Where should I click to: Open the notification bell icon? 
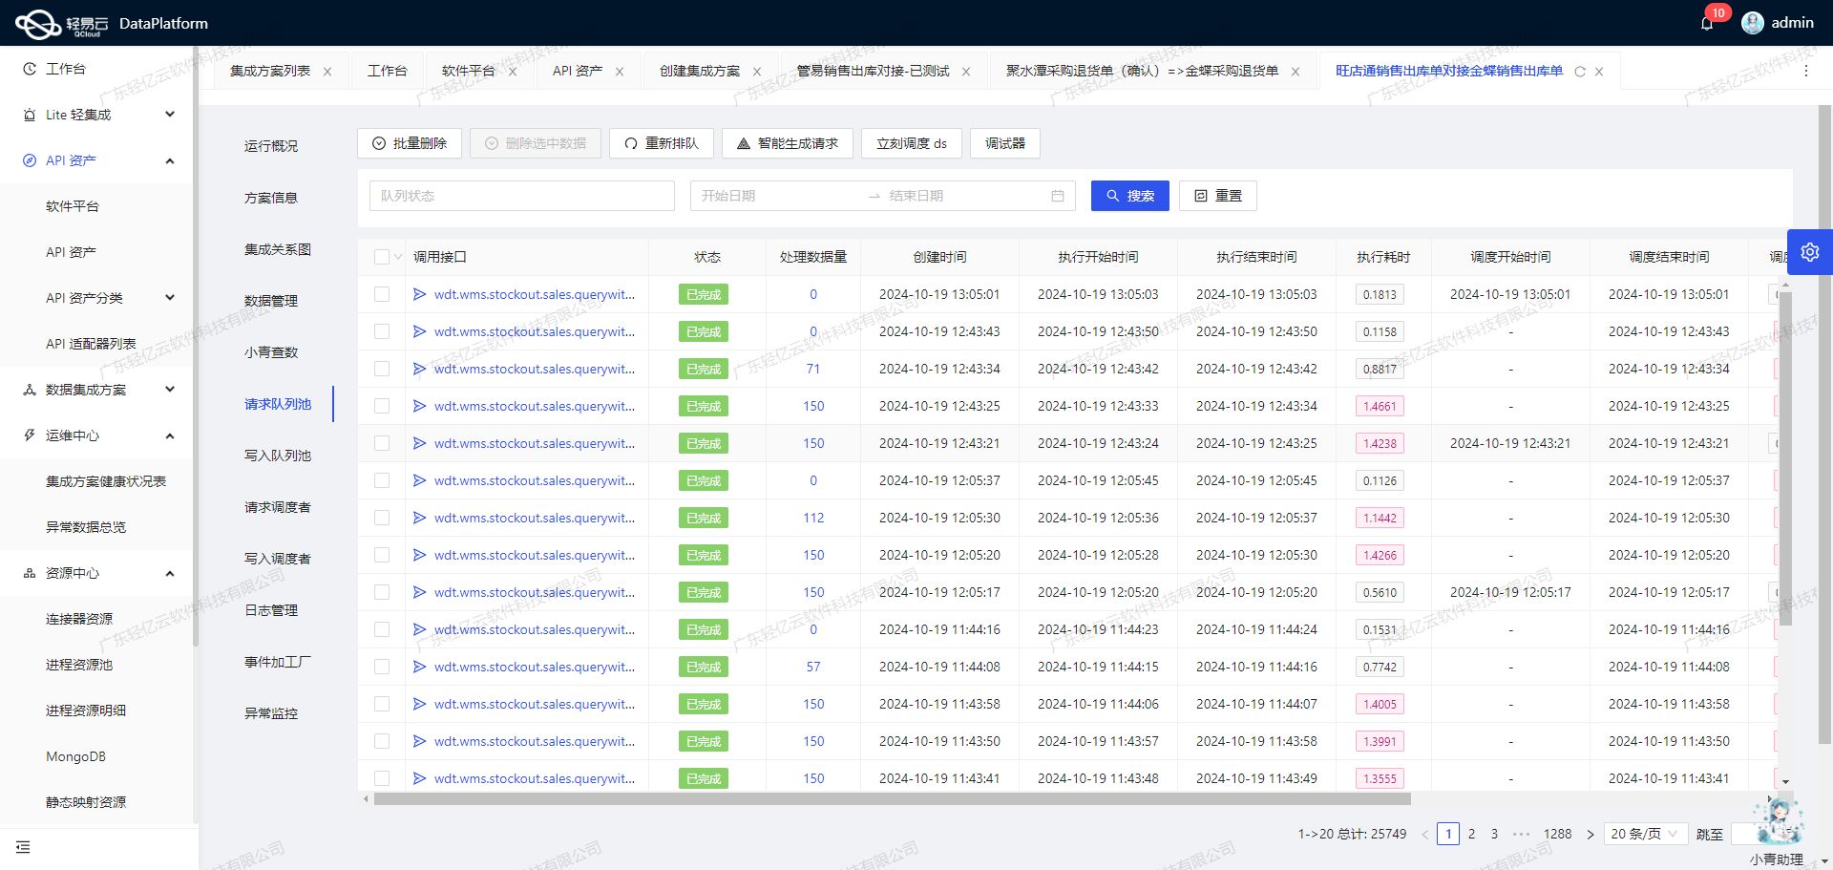pos(1707,23)
